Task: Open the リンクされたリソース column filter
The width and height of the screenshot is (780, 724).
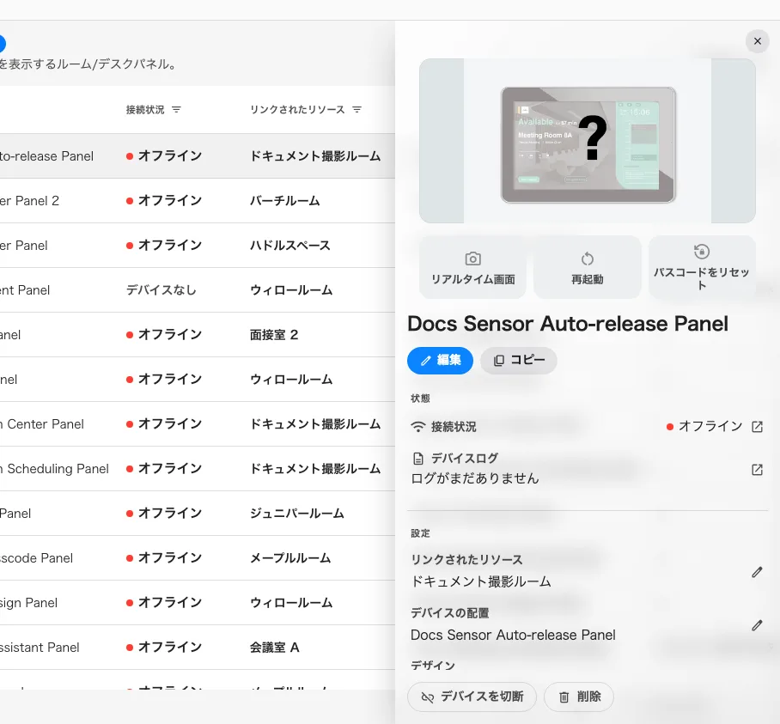Action: click(356, 109)
